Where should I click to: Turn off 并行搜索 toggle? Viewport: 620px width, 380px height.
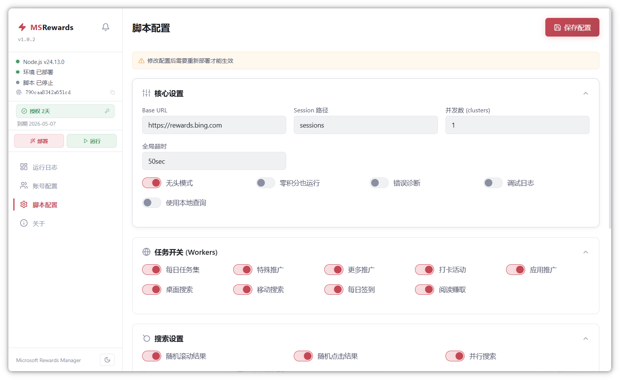click(x=455, y=356)
